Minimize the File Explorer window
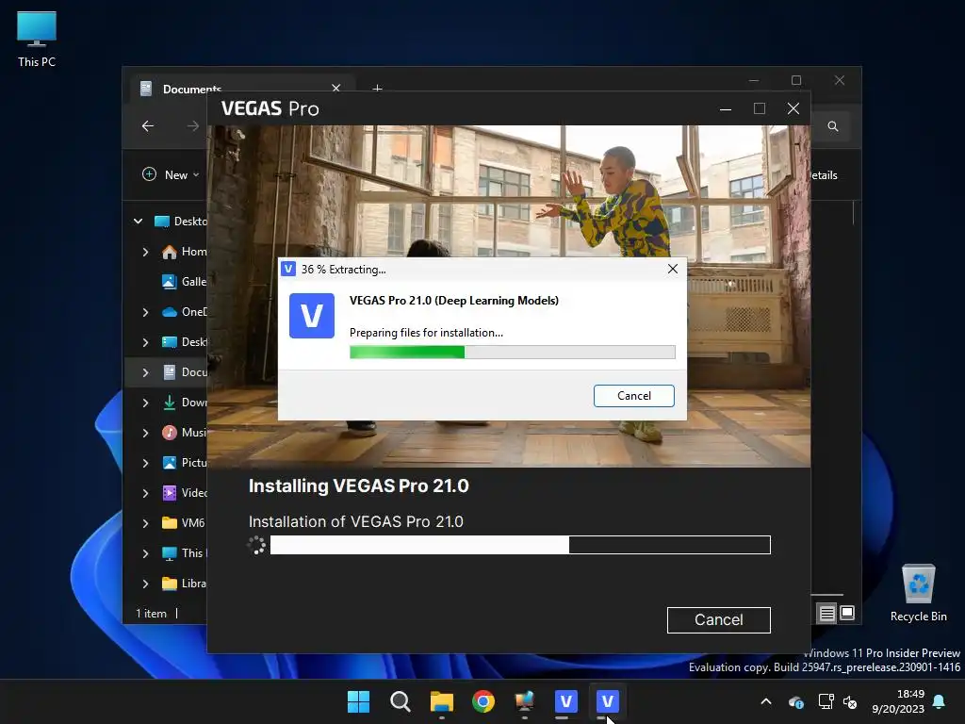The image size is (965, 724). pyautogui.click(x=754, y=81)
